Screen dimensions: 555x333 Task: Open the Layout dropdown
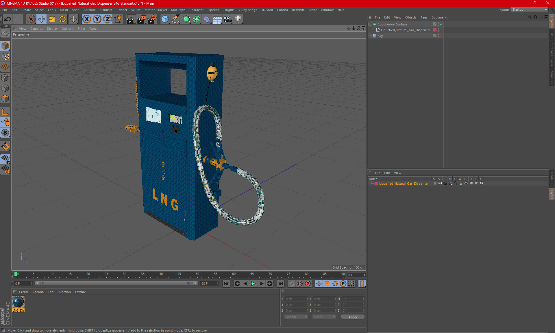point(529,10)
